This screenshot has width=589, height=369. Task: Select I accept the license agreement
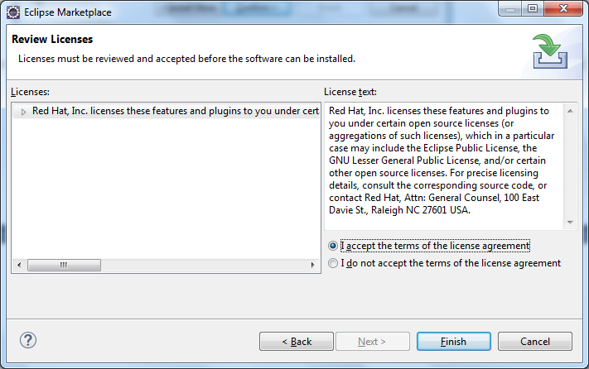333,246
